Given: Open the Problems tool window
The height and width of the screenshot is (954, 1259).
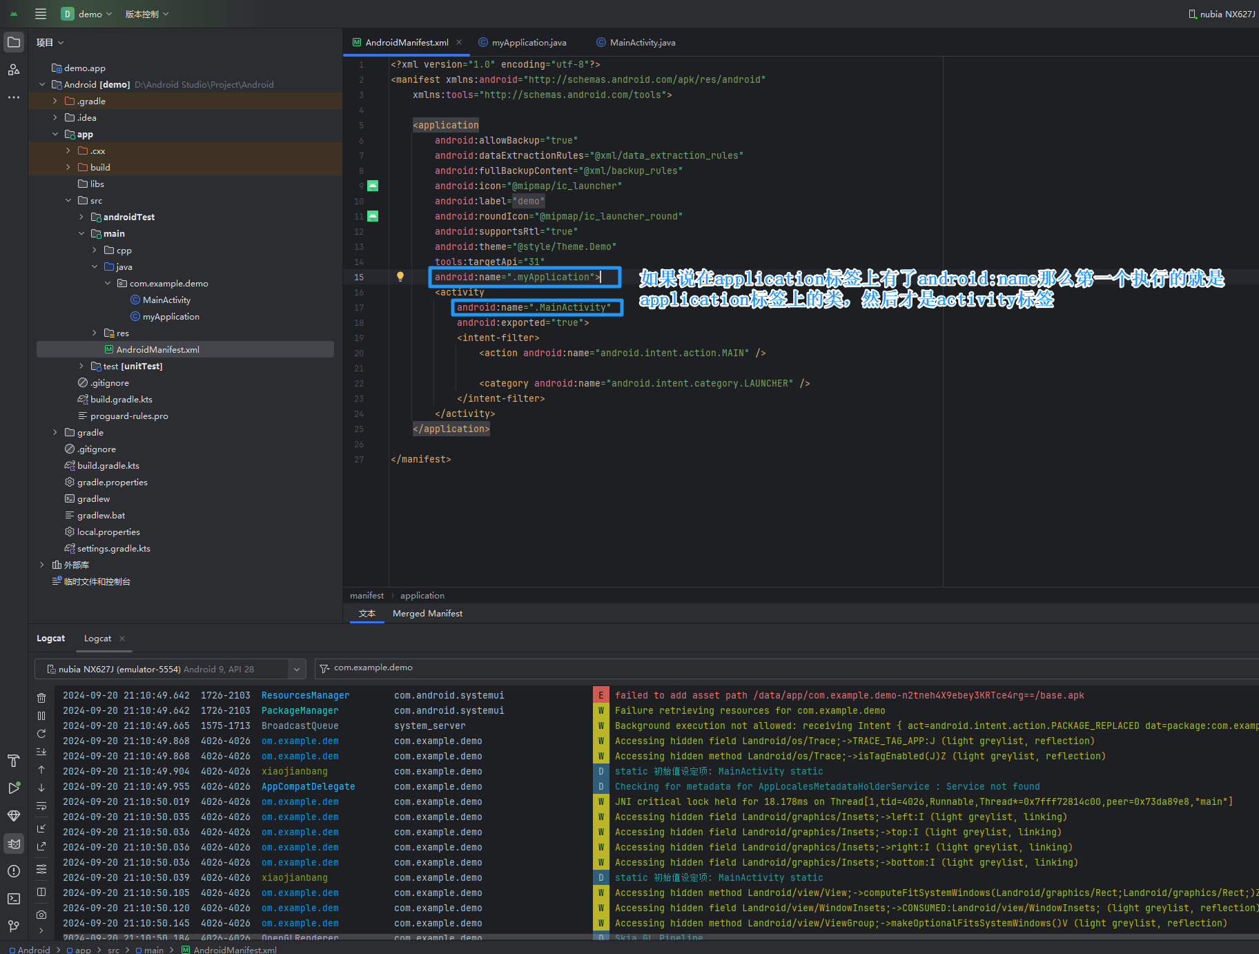Looking at the screenshot, I should click(14, 871).
